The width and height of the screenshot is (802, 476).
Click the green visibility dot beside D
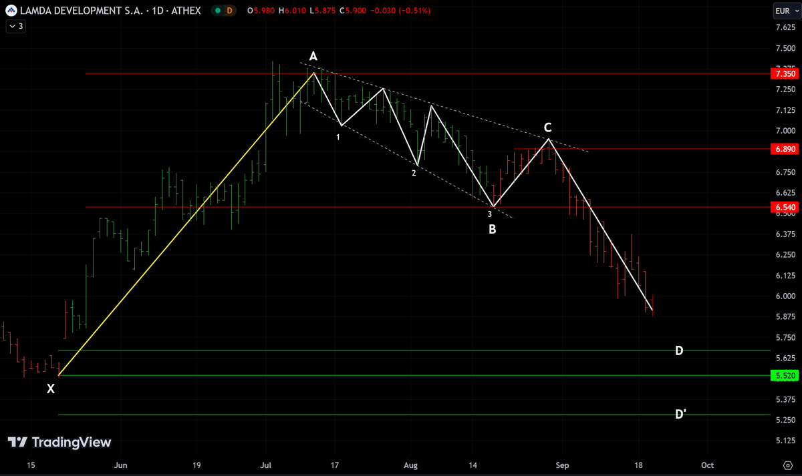click(x=217, y=11)
